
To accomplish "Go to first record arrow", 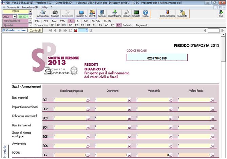I will tap(50, 30).
